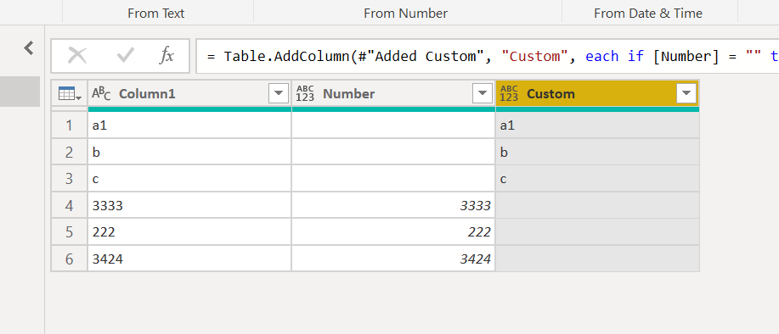779x334 pixels.
Task: Select row number 6
Action: pos(69,259)
